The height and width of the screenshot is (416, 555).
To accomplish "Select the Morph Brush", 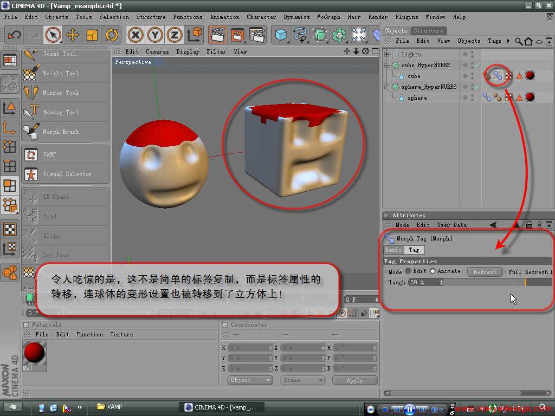I will tap(66, 132).
